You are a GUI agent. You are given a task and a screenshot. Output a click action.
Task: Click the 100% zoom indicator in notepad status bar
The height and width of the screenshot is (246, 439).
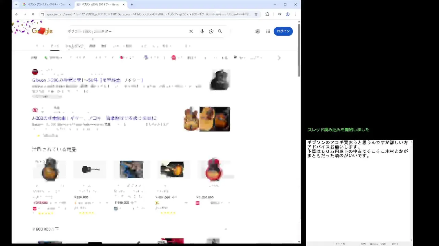coord(363,244)
